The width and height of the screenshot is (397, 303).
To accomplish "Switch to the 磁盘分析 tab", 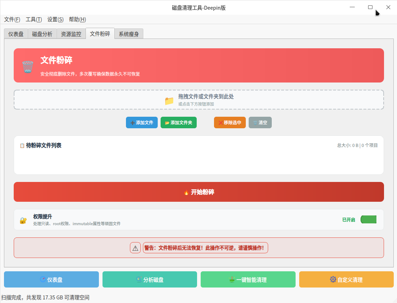I will (42, 34).
